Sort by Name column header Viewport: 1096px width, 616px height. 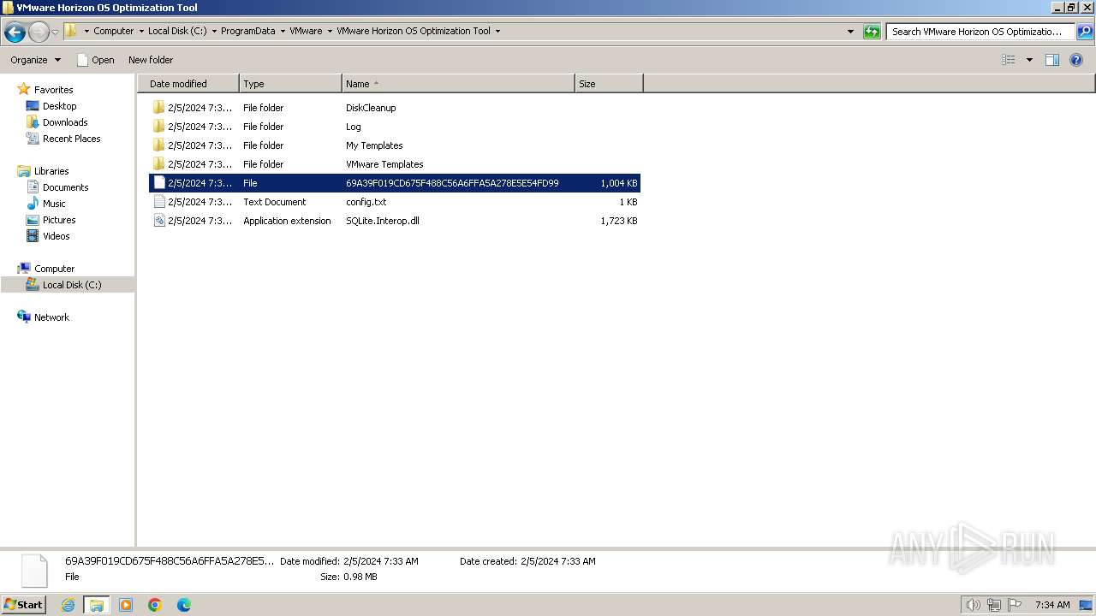pos(458,84)
